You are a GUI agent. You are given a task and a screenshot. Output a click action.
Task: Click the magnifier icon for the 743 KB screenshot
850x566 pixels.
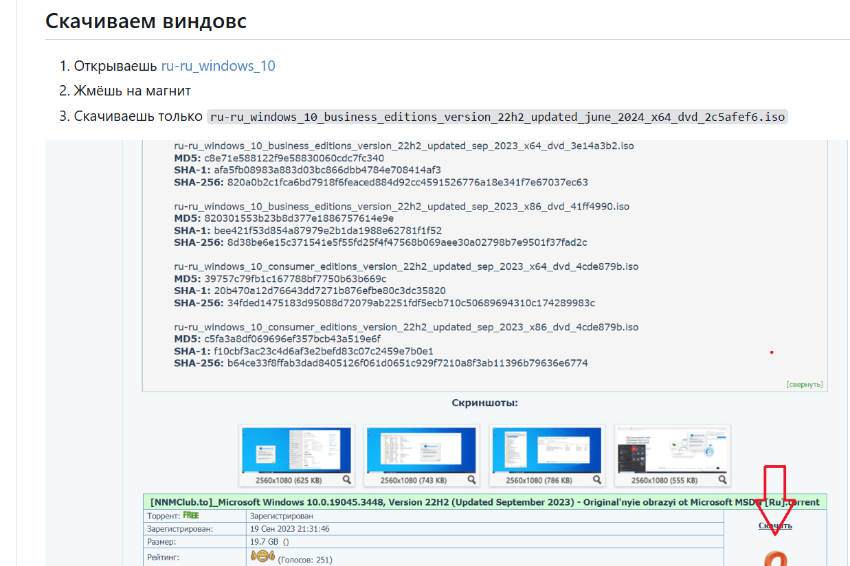click(471, 480)
